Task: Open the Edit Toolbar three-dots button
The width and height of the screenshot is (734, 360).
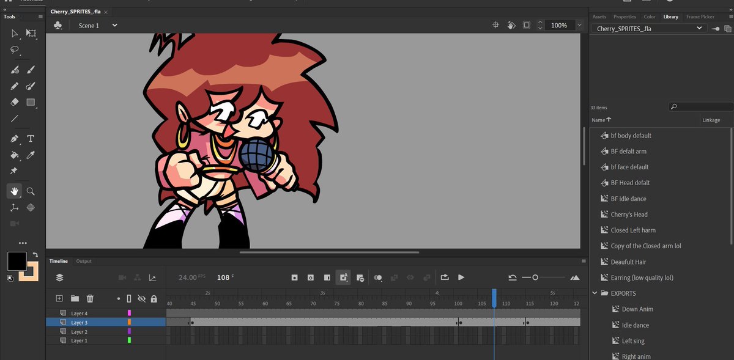Action: pyautogui.click(x=23, y=243)
